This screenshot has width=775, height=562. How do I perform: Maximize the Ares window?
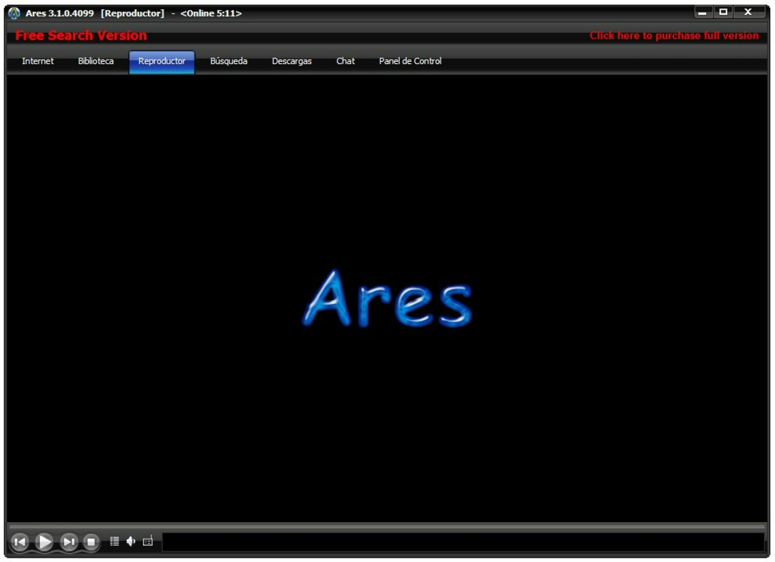723,13
